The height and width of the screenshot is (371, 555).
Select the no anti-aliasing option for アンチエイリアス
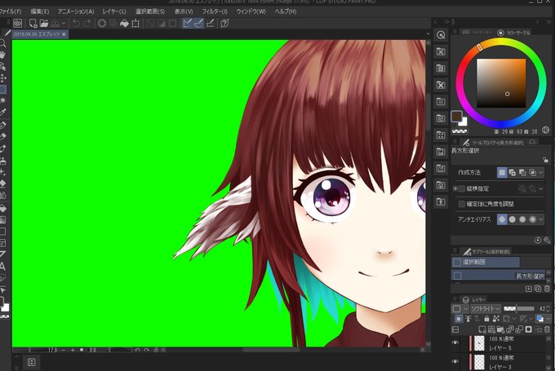tap(502, 219)
